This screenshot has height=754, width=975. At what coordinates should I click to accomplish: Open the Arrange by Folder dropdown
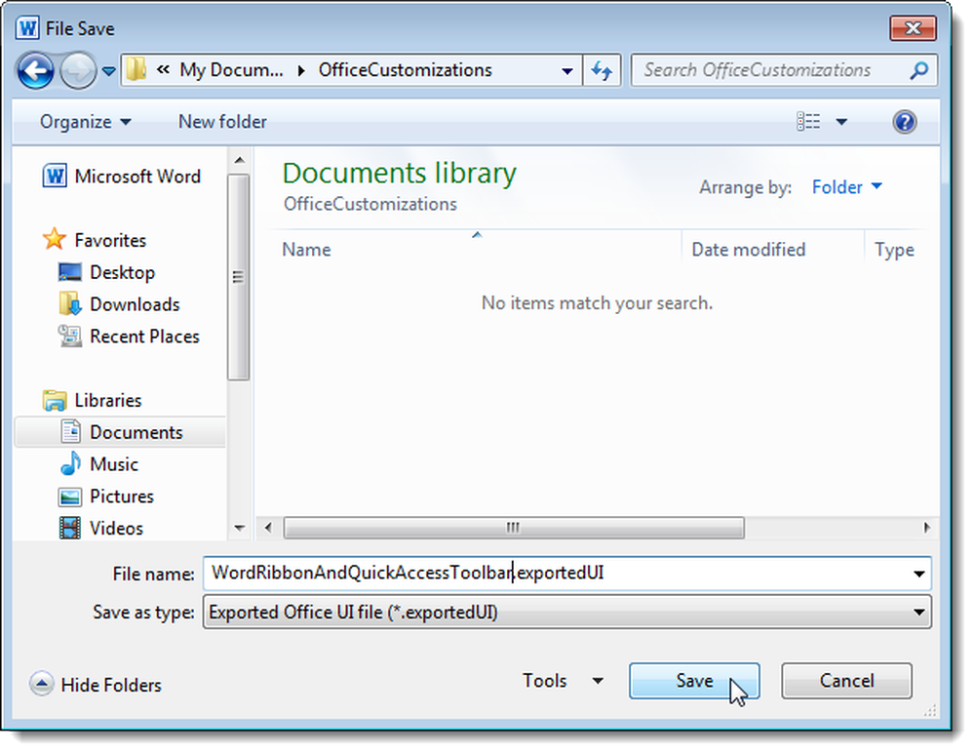point(846,187)
